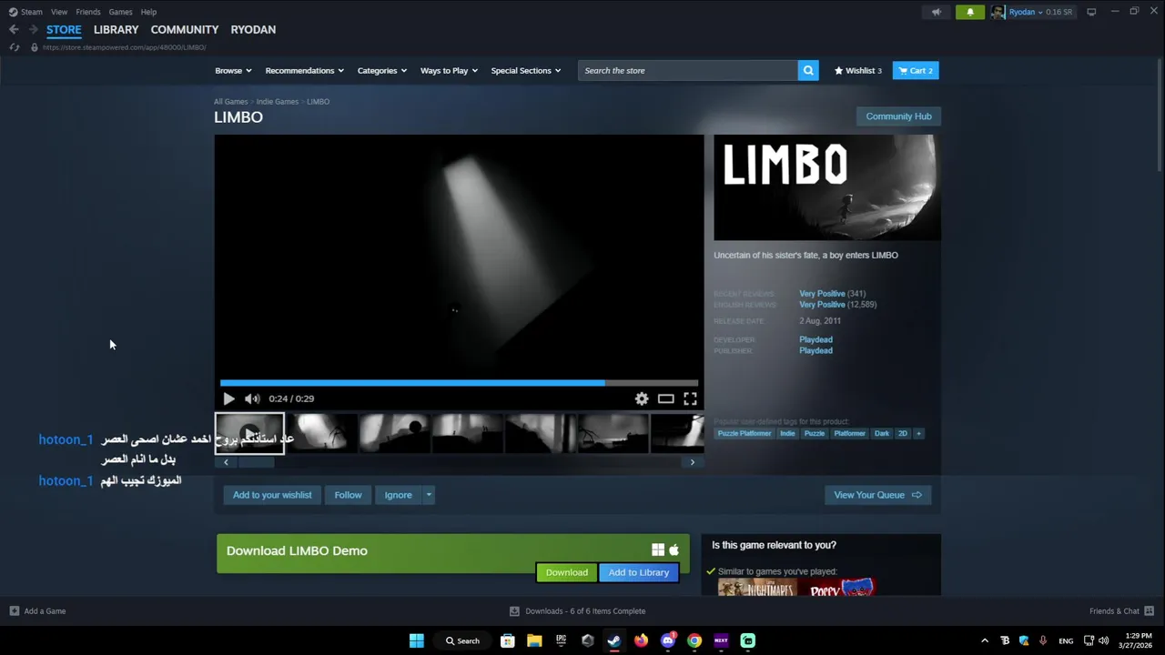The width and height of the screenshot is (1165, 655).
Task: Open Google Chrome from the taskbar
Action: pyautogui.click(x=694, y=640)
